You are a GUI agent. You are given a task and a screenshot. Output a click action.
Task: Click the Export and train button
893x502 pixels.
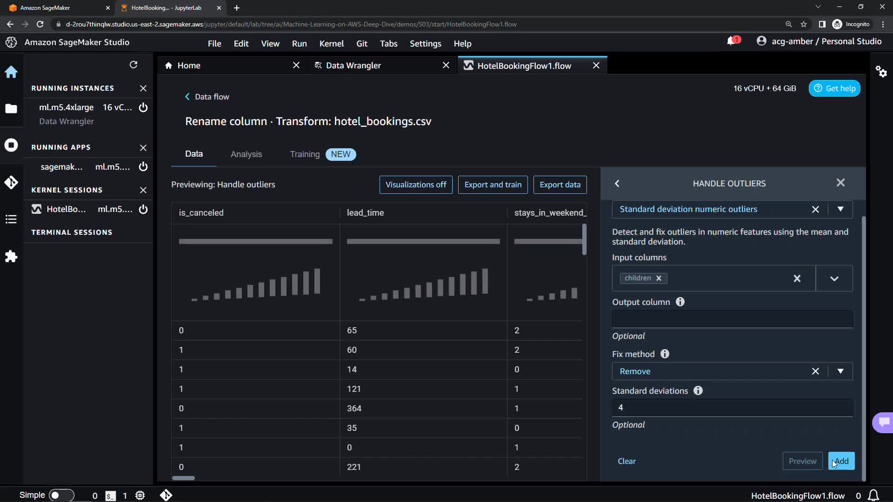coord(493,185)
